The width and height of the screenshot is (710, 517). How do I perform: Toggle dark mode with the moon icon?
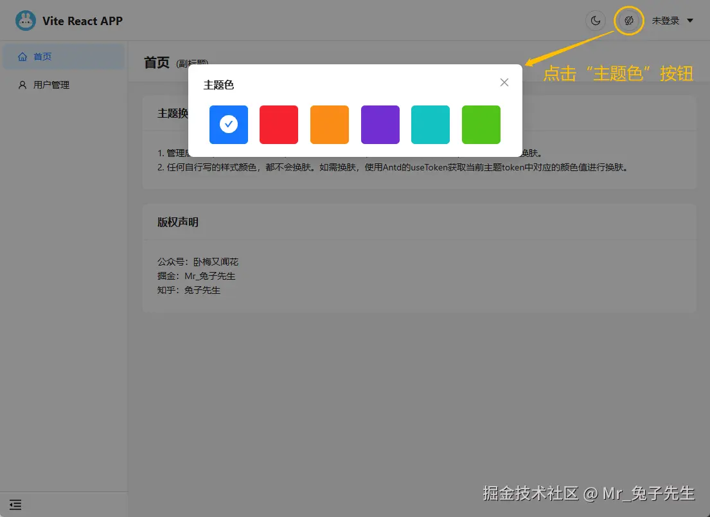[595, 20]
